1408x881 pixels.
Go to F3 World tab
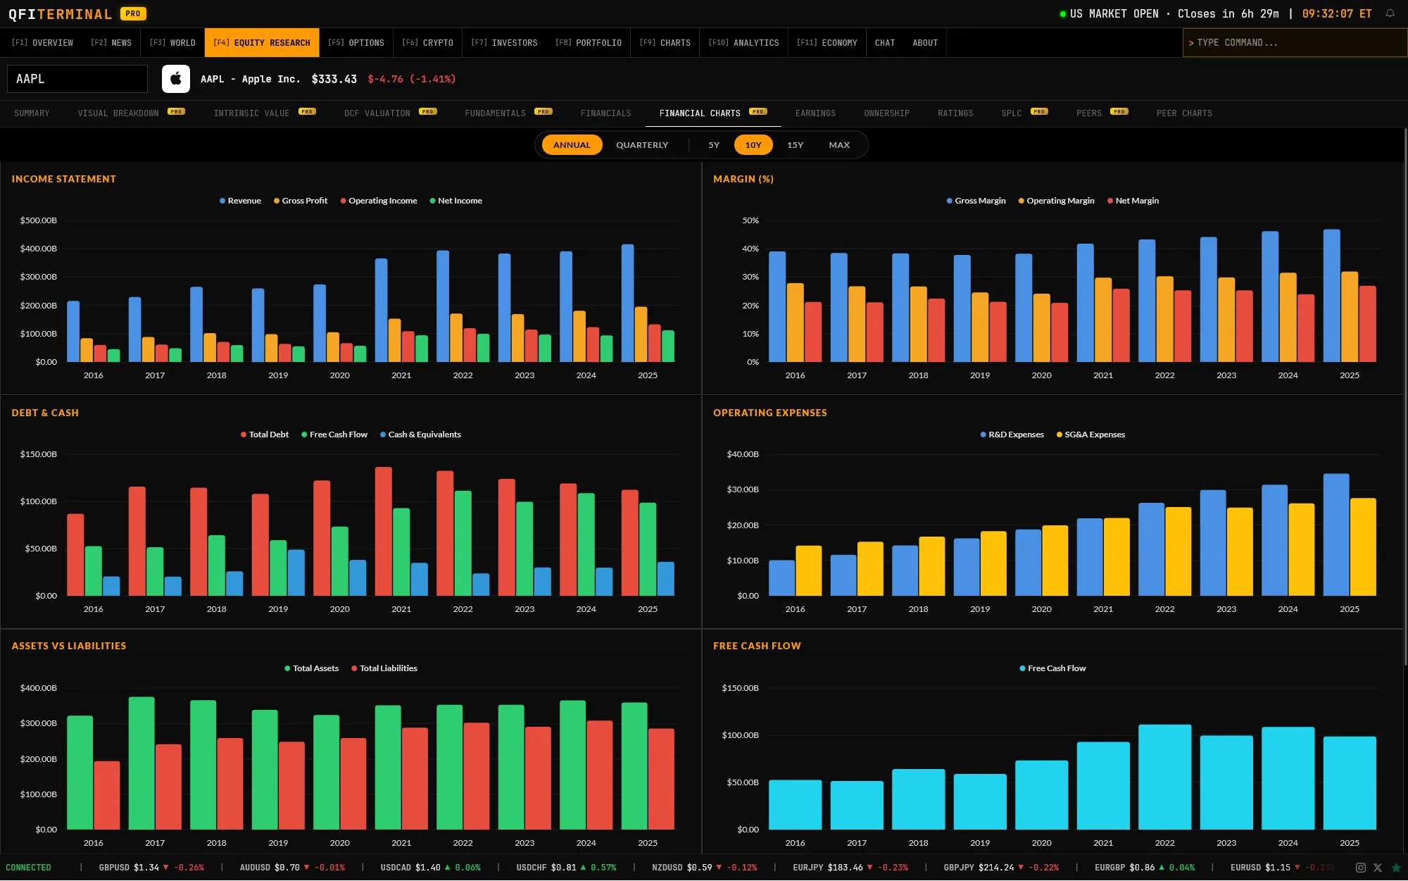click(x=172, y=43)
